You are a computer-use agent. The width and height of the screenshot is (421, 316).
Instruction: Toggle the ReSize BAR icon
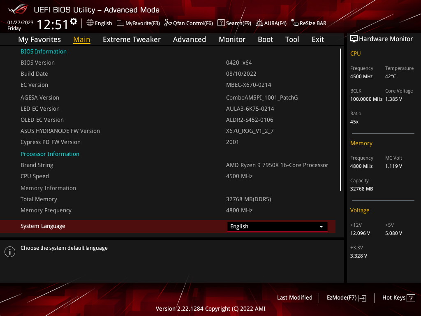coord(294,23)
